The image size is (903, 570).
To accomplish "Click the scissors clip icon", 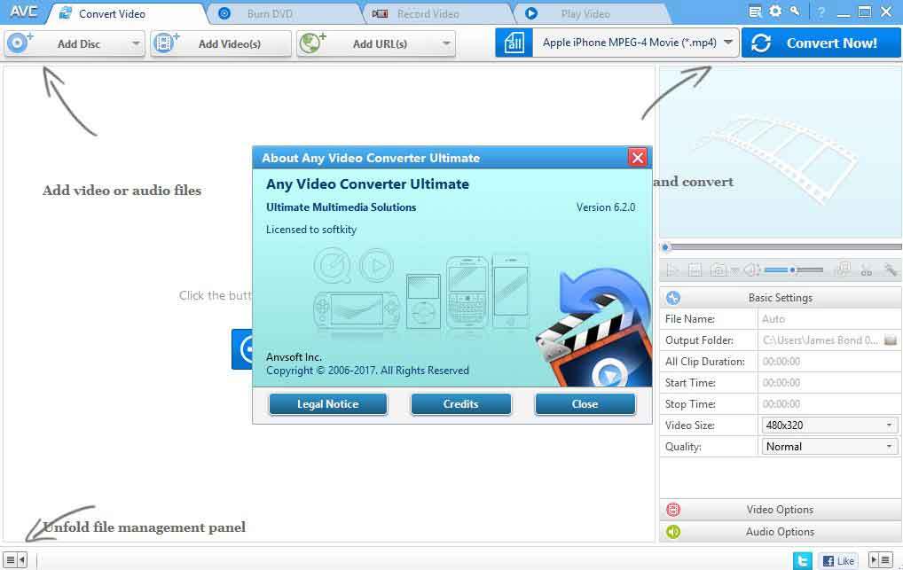I will point(866,269).
